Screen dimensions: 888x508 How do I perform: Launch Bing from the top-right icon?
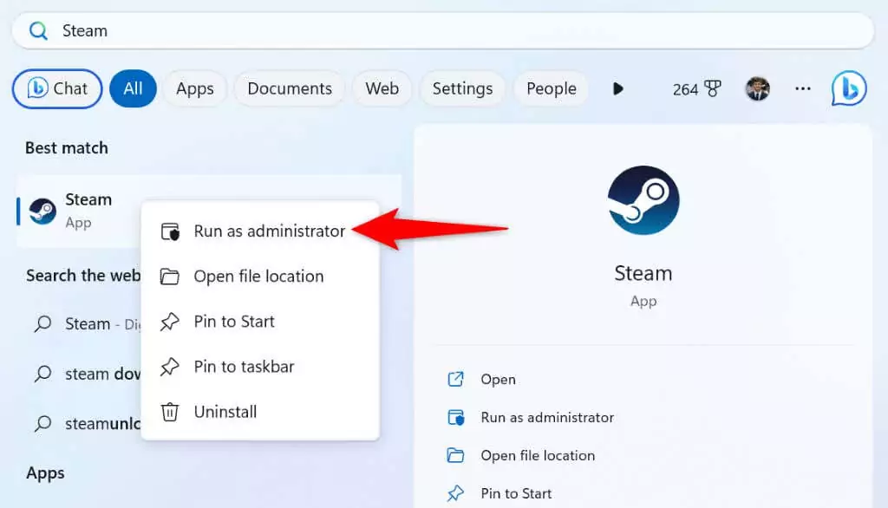click(848, 88)
